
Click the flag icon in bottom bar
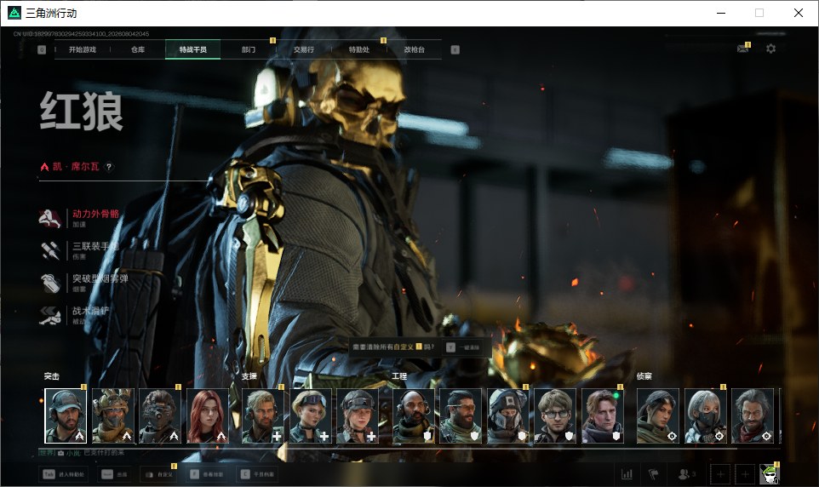click(x=654, y=474)
